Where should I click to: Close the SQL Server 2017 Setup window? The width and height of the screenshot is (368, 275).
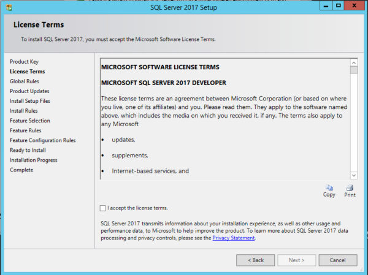tap(354, 6)
